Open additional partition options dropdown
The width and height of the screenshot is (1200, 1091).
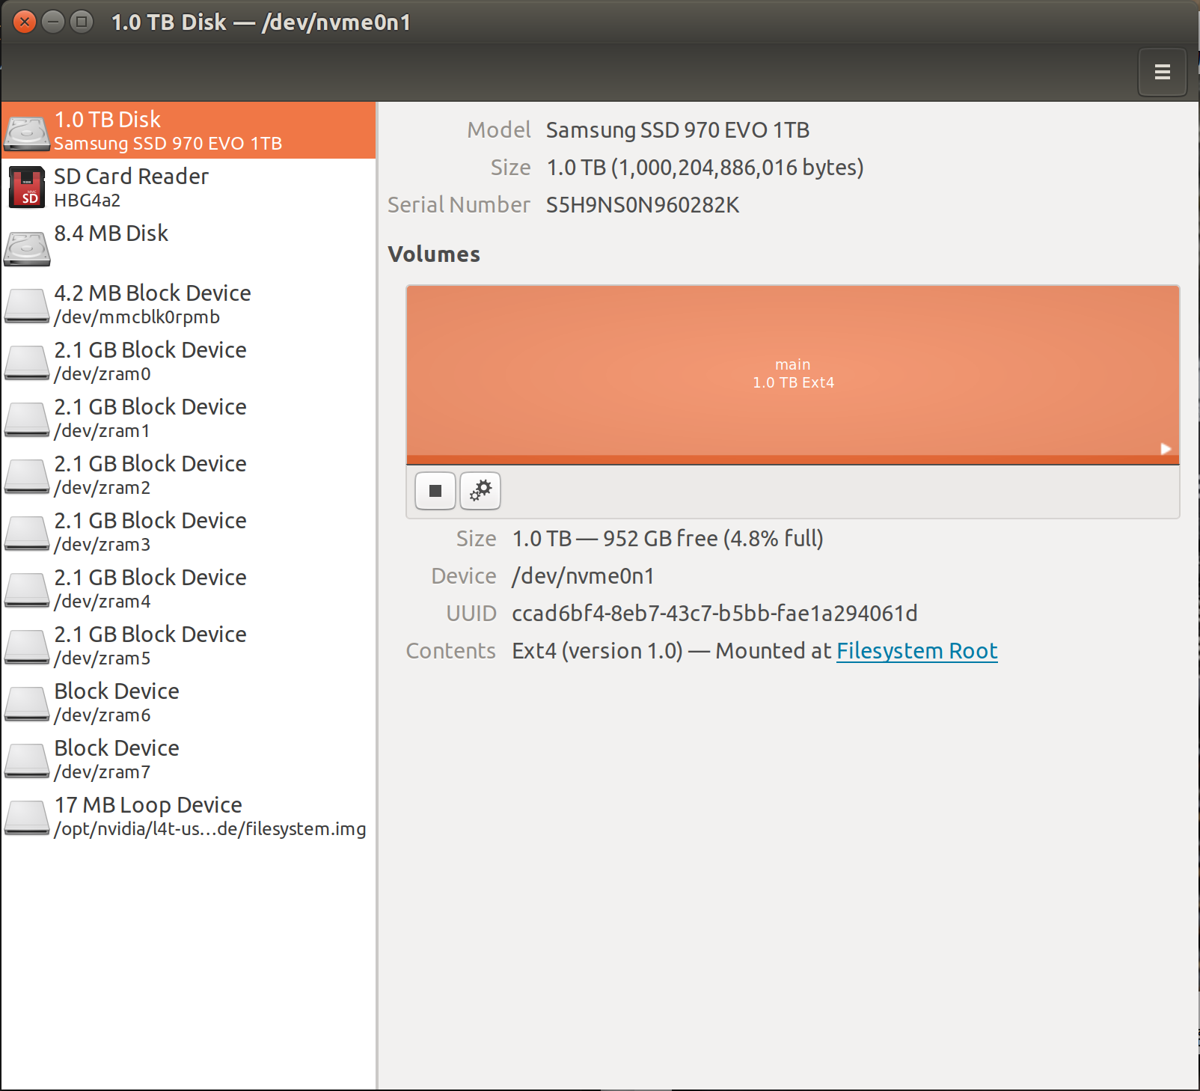pos(480,491)
